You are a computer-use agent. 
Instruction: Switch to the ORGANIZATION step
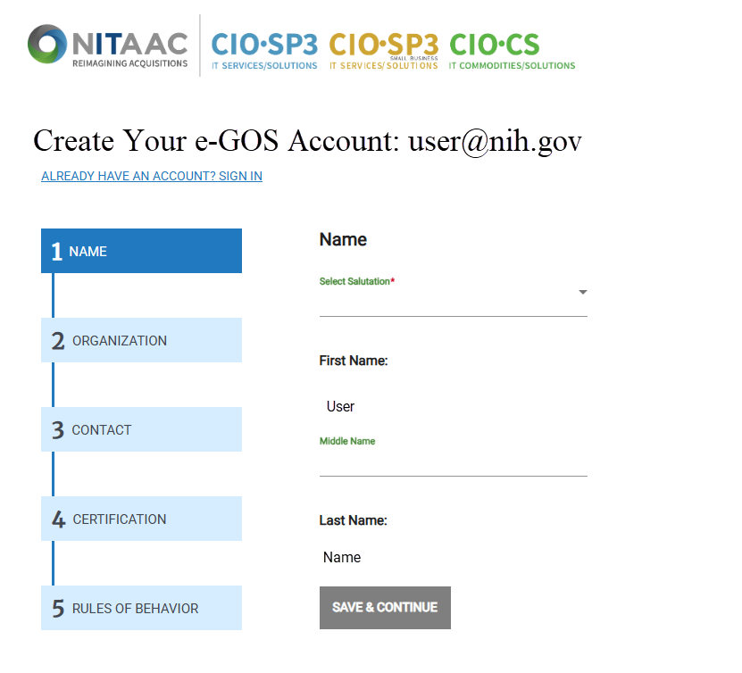click(141, 340)
